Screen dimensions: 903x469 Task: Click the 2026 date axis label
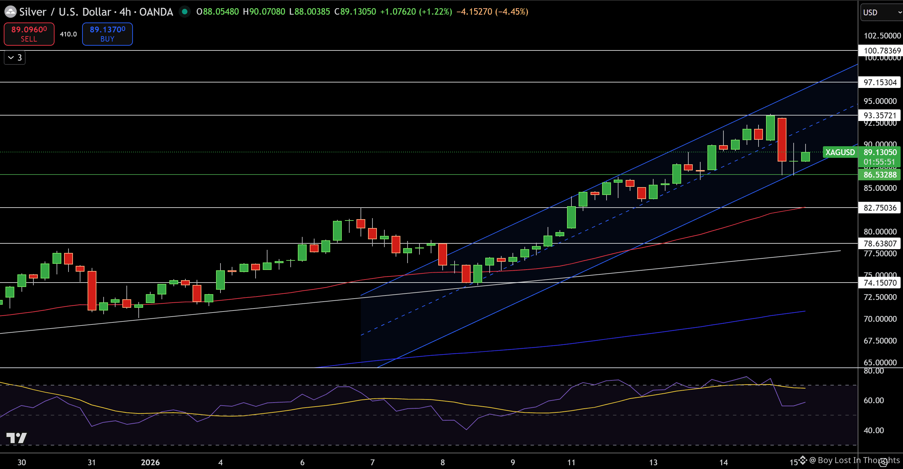(x=150, y=462)
